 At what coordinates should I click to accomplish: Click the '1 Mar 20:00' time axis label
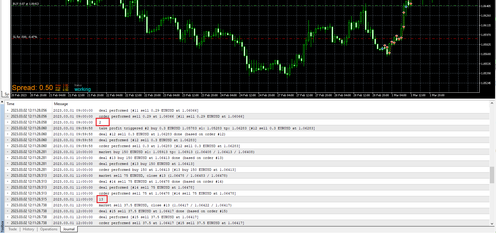(437, 95)
